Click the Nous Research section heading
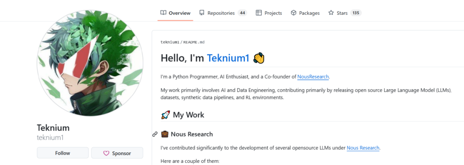This screenshot has width=464, height=165. point(192,134)
